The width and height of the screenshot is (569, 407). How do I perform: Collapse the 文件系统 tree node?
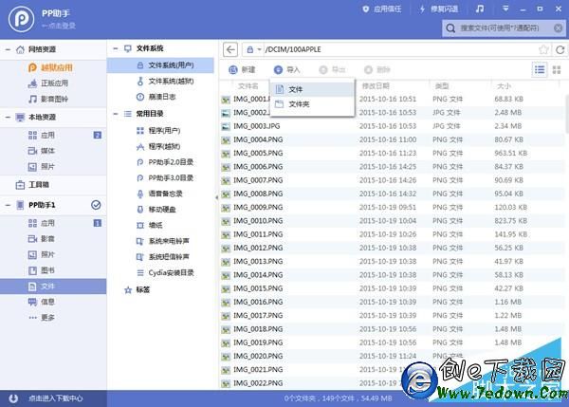pyautogui.click(x=116, y=48)
